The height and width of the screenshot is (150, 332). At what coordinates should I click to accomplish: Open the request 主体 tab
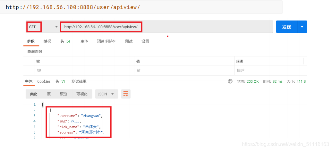pos(84,41)
